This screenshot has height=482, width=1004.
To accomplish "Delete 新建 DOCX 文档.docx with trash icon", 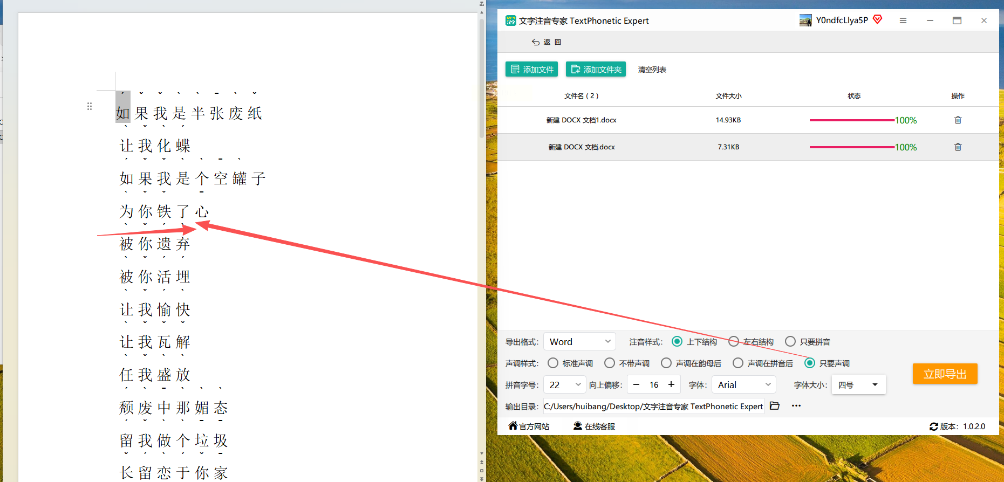I will [958, 147].
